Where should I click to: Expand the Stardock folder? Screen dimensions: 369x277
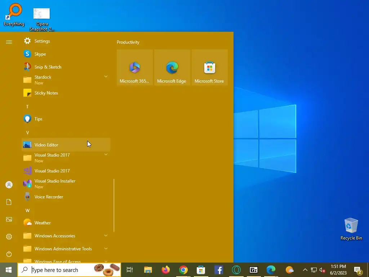[x=66, y=80]
